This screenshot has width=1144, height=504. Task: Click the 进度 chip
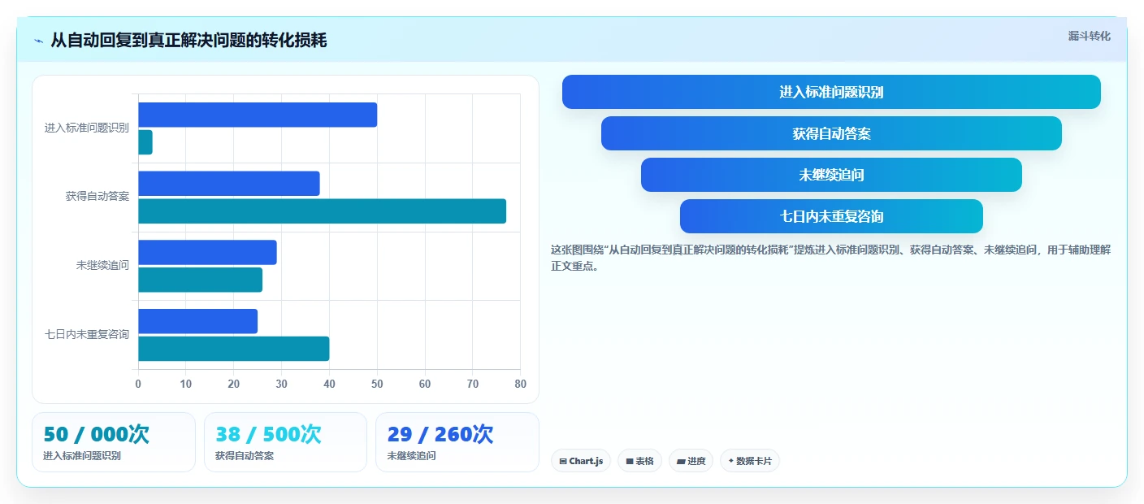pyautogui.click(x=691, y=461)
